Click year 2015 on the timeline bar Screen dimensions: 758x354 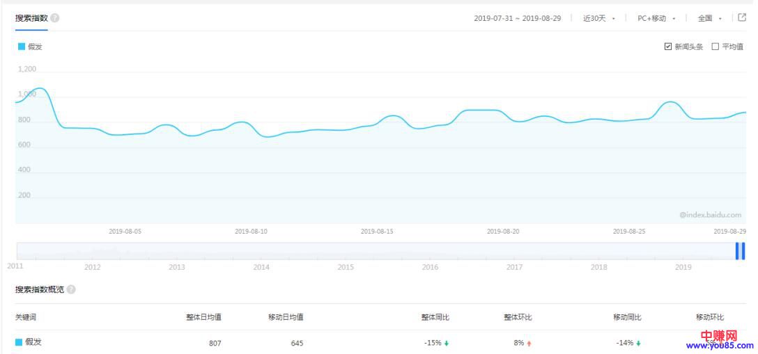click(x=346, y=267)
